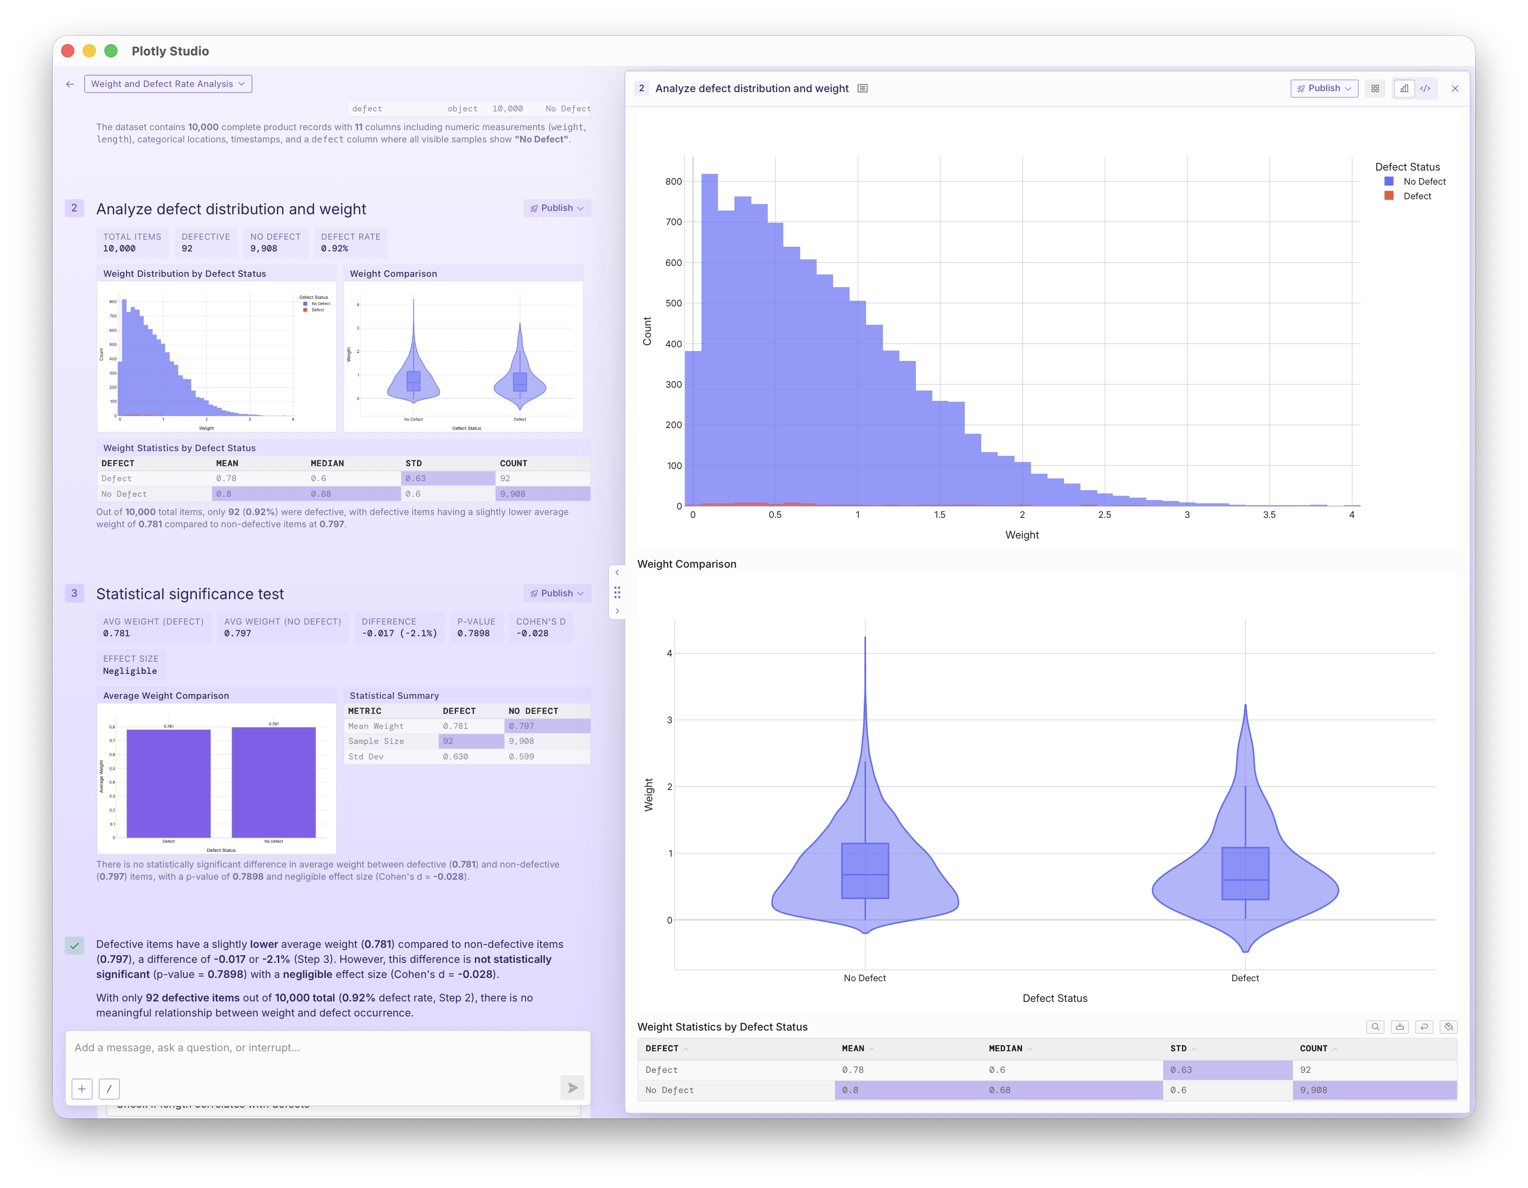Click the 9,908 count cell in right table

[1375, 1090]
